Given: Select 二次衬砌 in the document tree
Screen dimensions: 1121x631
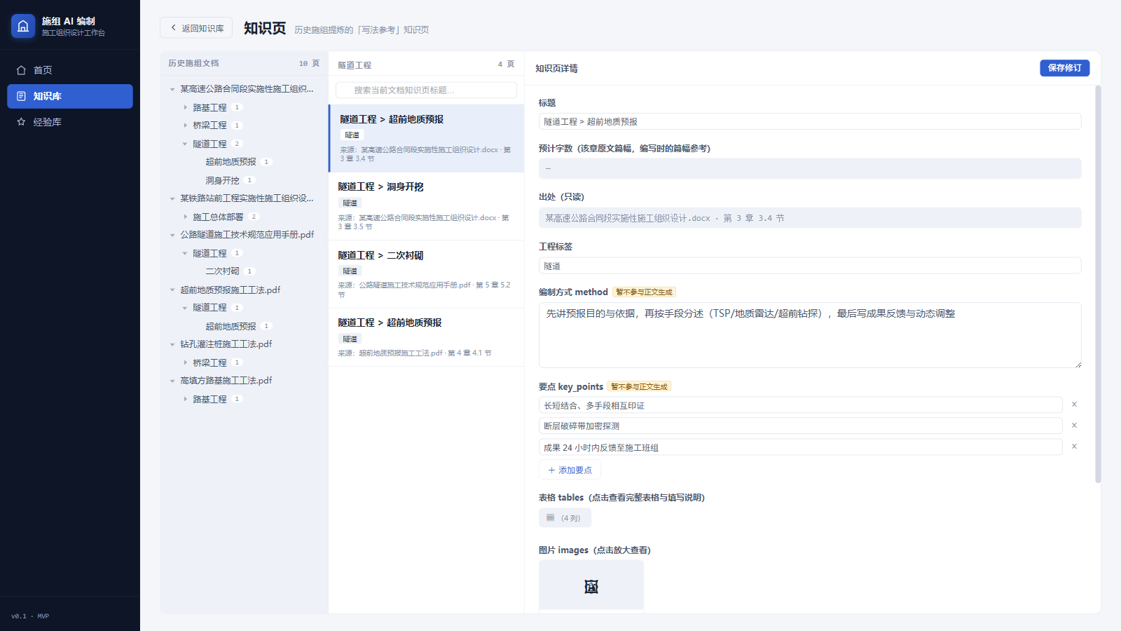Looking at the screenshot, I should click(222, 271).
